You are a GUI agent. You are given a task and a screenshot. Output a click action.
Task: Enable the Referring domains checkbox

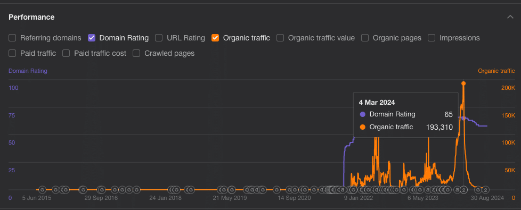click(12, 38)
